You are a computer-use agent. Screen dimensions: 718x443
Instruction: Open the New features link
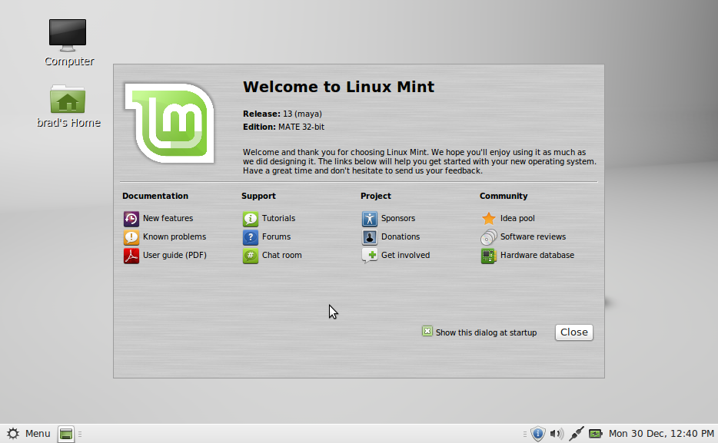pos(168,219)
